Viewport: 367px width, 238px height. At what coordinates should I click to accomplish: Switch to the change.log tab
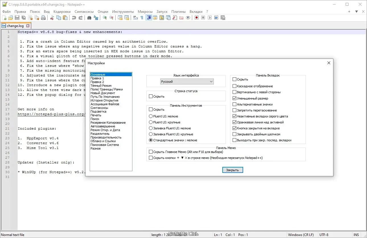(15, 26)
